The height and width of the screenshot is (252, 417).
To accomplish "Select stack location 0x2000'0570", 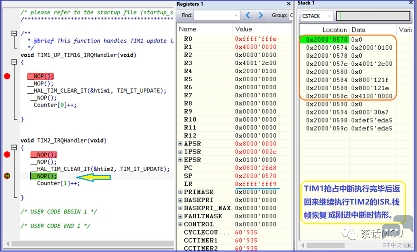I will pos(327,39).
